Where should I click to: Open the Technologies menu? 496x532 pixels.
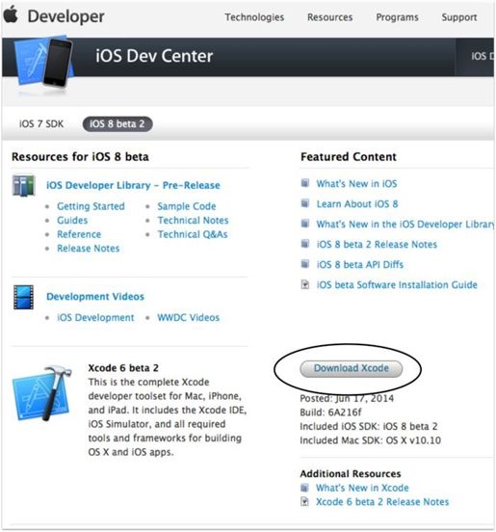[x=254, y=17]
